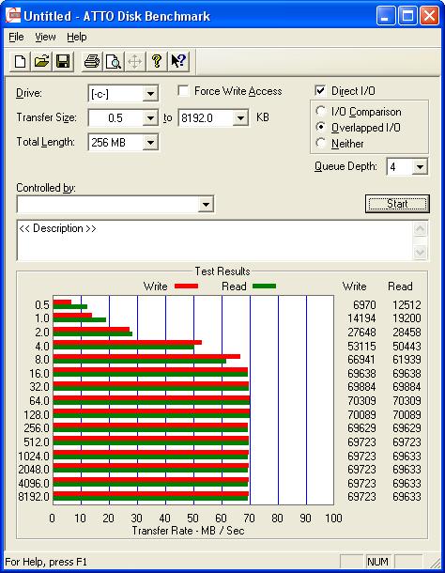Select Overlapped I/O radio button
The height and width of the screenshot is (573, 445).
pyautogui.click(x=320, y=127)
